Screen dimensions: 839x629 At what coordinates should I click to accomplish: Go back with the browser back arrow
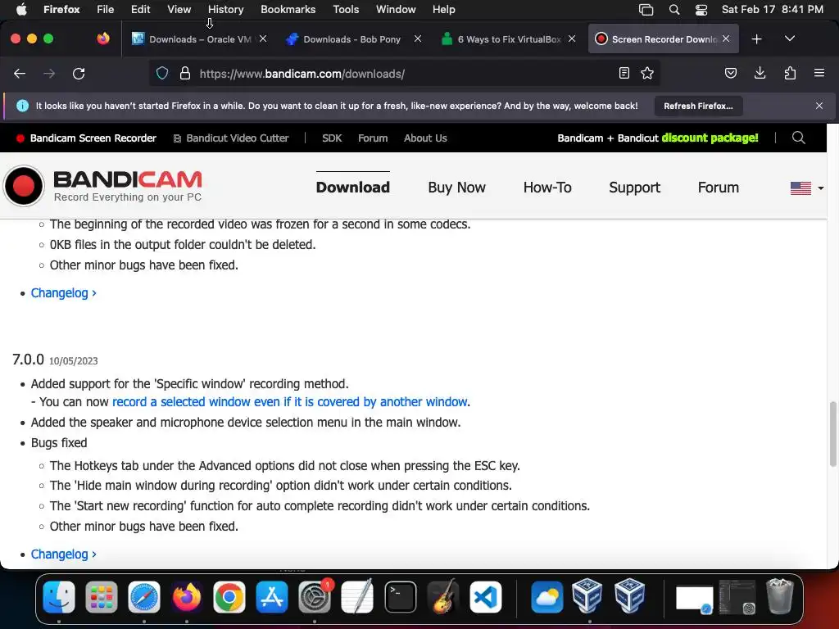tap(20, 73)
